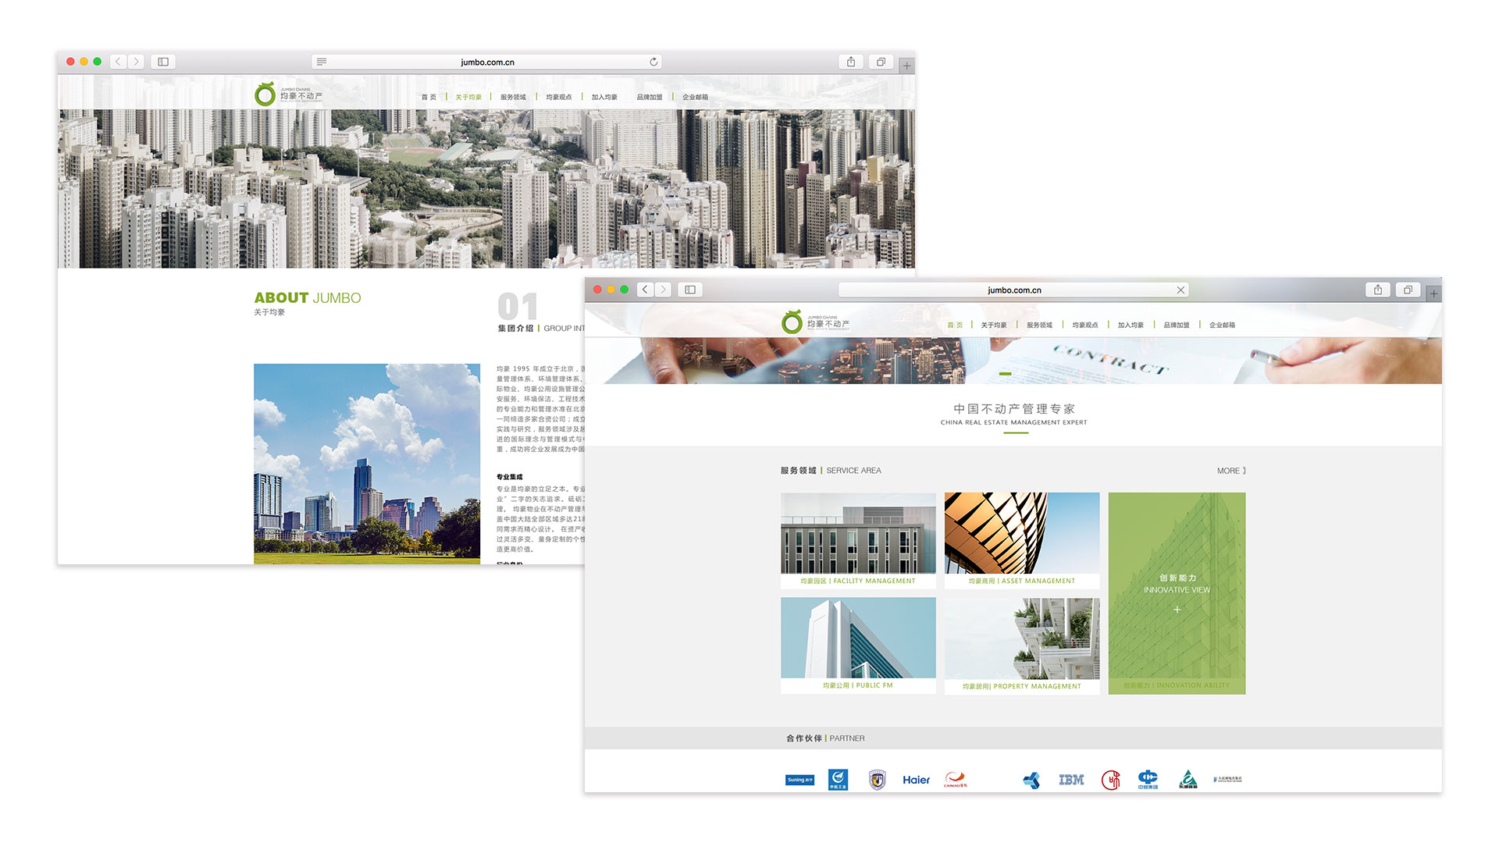Viewport: 1499px width, 843px height.
Task: Stop loading the page in the front address bar
Action: click(1180, 290)
